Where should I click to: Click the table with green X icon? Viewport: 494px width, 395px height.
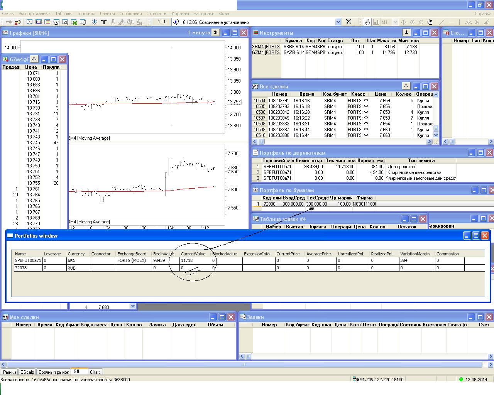pyautogui.click(x=74, y=22)
